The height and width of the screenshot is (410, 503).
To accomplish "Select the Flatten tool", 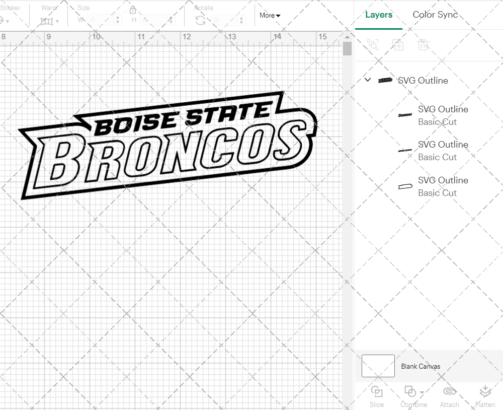I will click(485, 397).
